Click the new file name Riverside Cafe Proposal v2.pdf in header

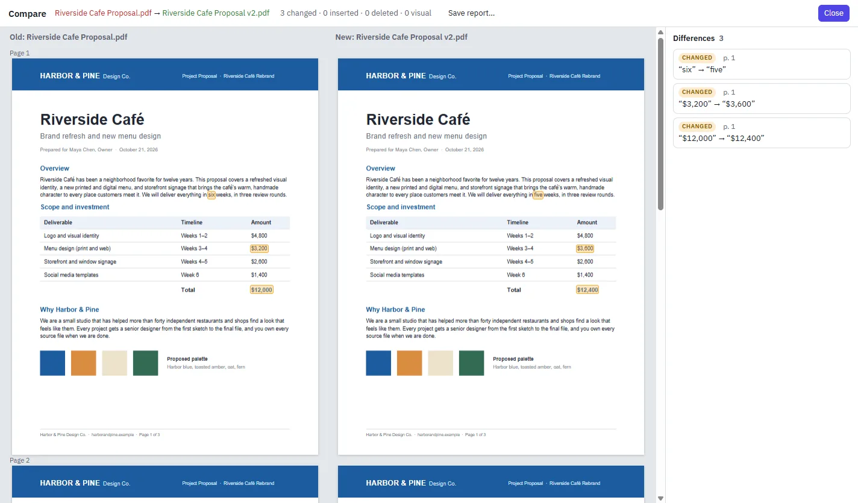point(216,13)
